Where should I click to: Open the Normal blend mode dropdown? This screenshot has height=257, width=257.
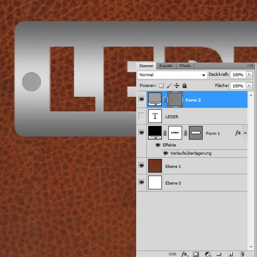(x=172, y=75)
